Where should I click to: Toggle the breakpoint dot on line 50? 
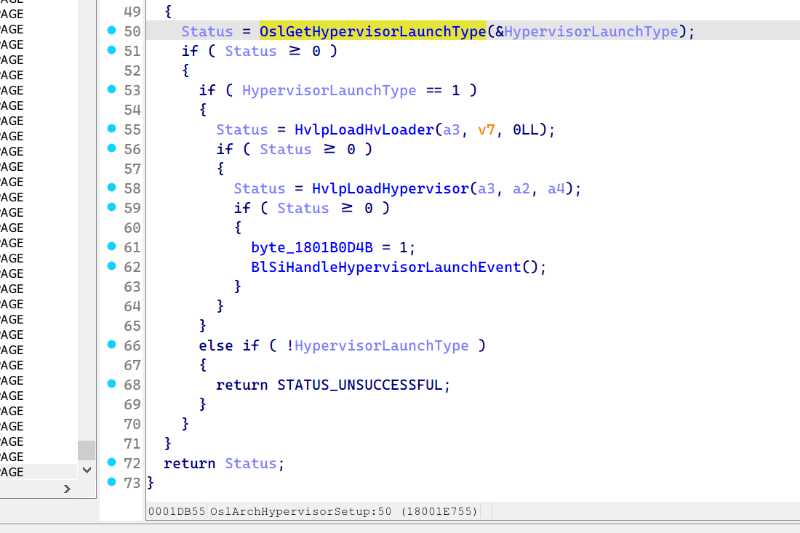111,31
